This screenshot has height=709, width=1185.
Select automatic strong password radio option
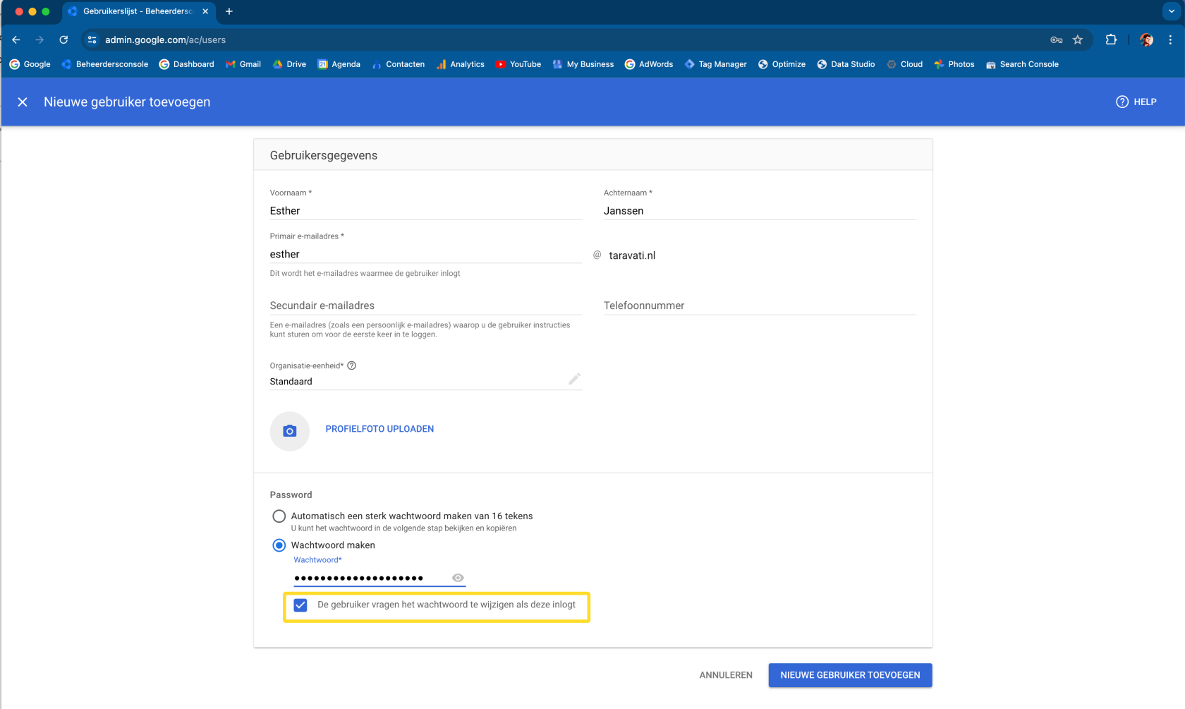[x=279, y=516]
